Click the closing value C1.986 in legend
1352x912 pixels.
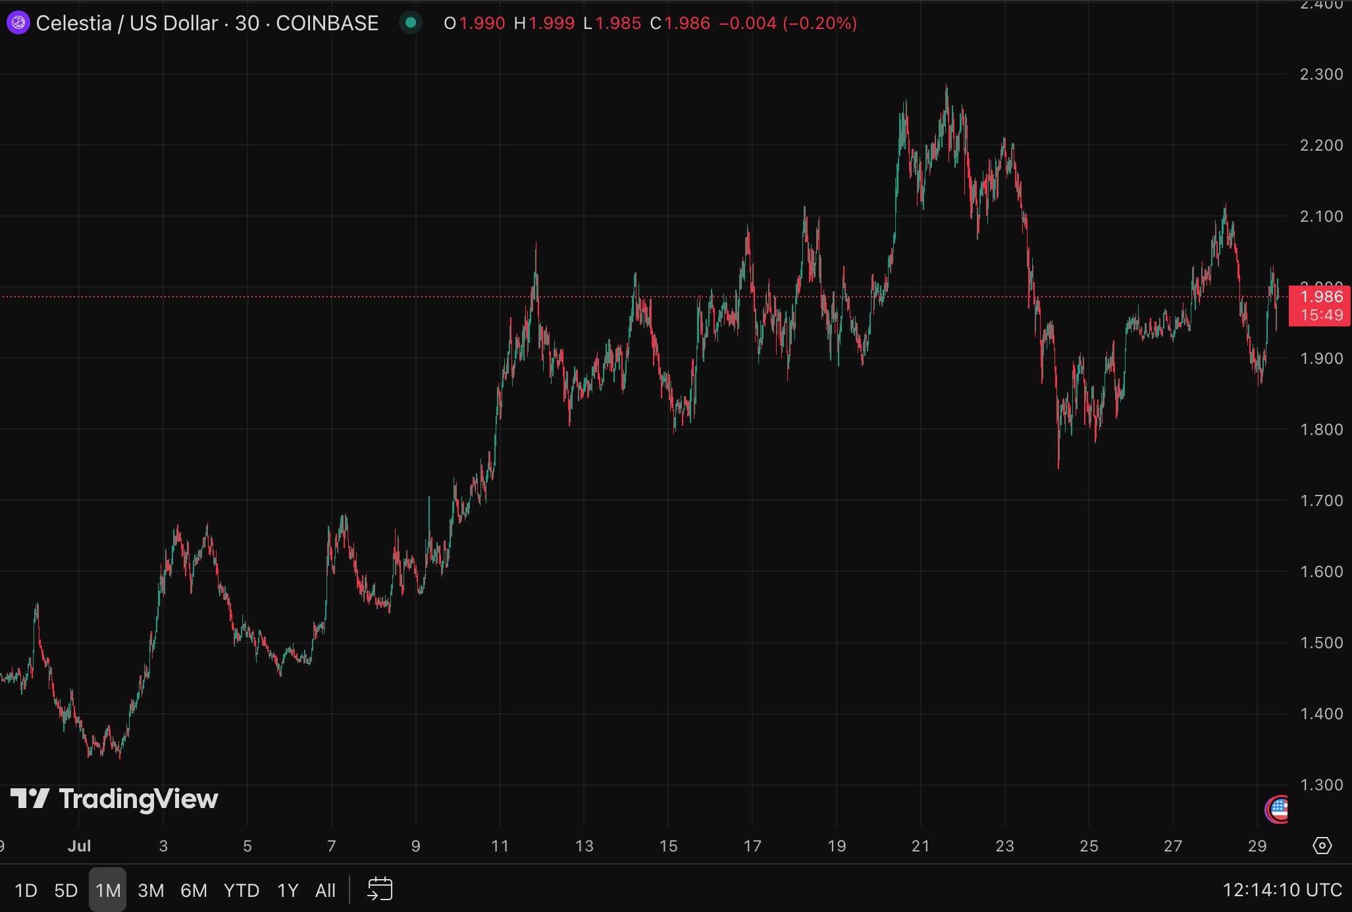pyautogui.click(x=680, y=23)
